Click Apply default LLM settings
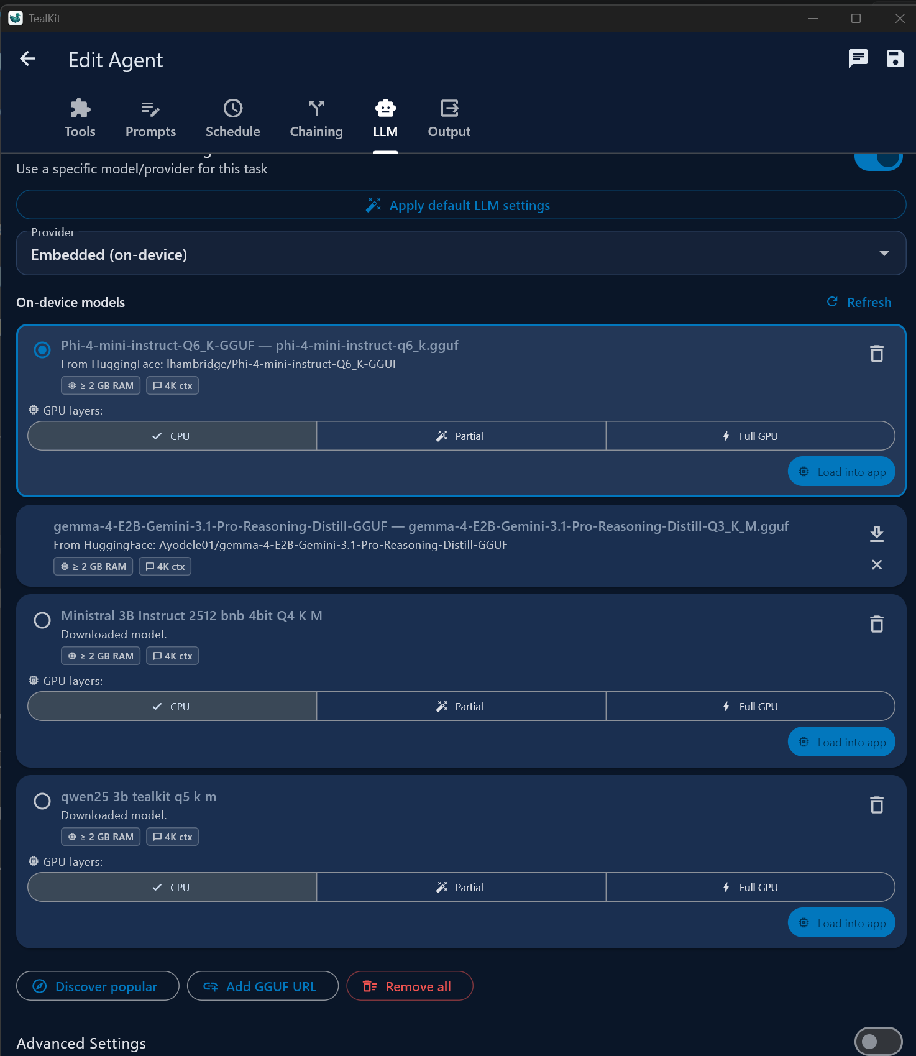This screenshot has height=1056, width=916. [x=461, y=205]
